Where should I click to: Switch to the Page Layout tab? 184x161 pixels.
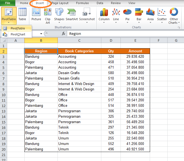coord(60,3)
